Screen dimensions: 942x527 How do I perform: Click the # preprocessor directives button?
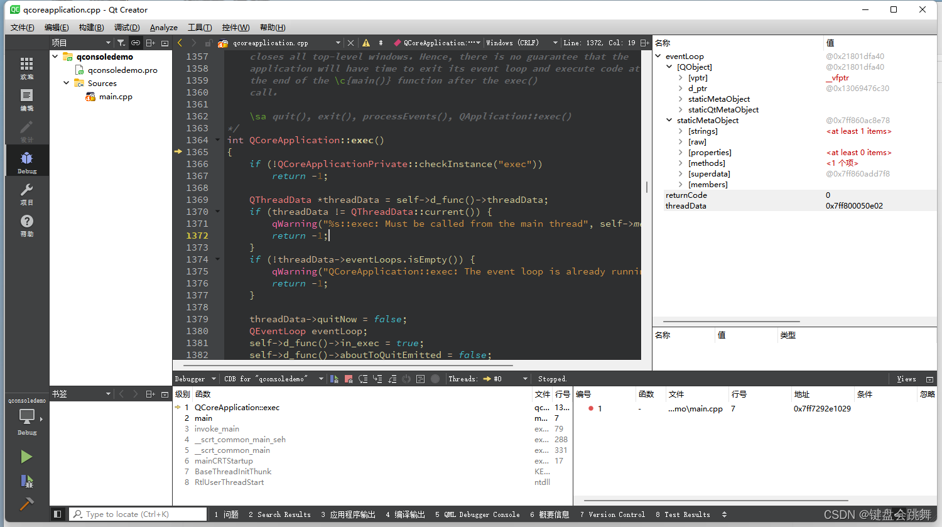[x=381, y=43]
